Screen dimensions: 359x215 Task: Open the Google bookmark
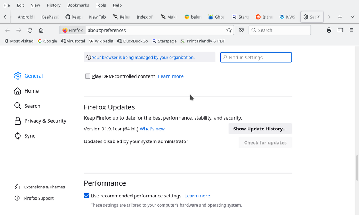(47, 41)
